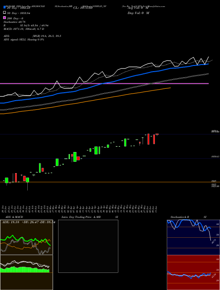220x290 pixels.
Task: Click the 1059.63 price axis label
Action: tap(215, 157)
